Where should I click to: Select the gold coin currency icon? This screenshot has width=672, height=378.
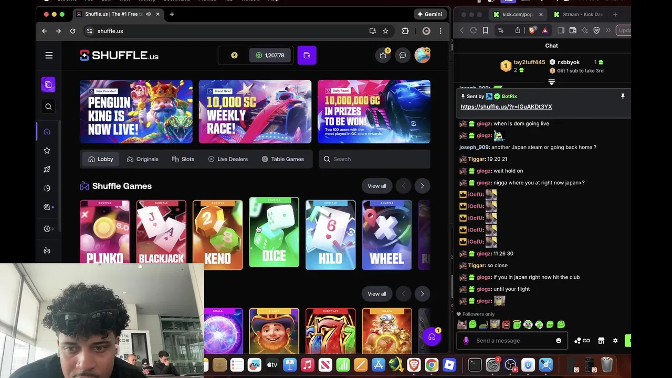pos(234,55)
